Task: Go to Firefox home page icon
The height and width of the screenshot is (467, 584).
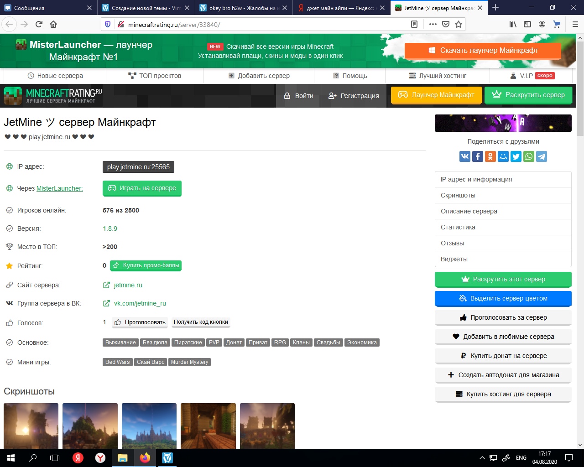Action: pos(53,24)
